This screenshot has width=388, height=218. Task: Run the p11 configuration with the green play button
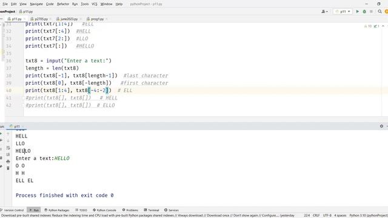pyautogui.click(x=357, y=12)
